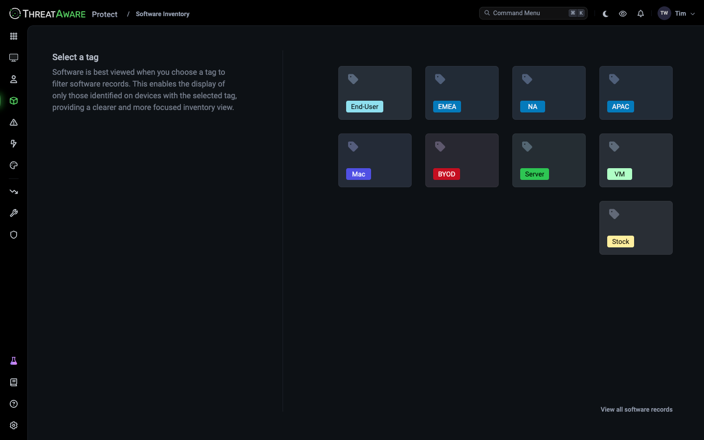Open the devices monitor icon in sidebar
Viewport: 704px width, 440px height.
pyautogui.click(x=14, y=58)
